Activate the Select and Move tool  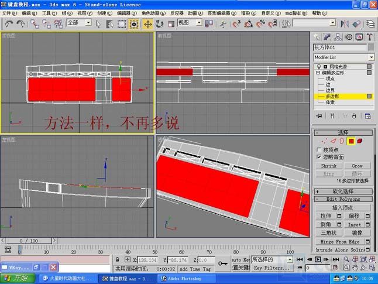[x=147, y=24]
